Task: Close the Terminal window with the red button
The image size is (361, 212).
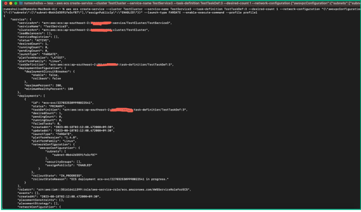Action: point(6,4)
